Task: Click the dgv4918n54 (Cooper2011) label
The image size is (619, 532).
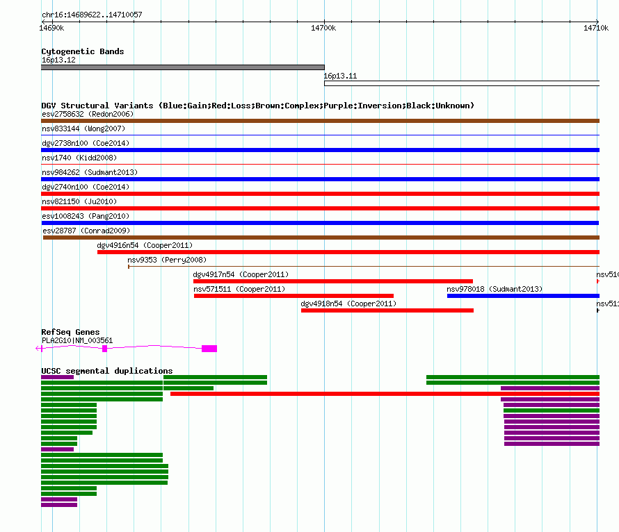Action: tap(348, 304)
